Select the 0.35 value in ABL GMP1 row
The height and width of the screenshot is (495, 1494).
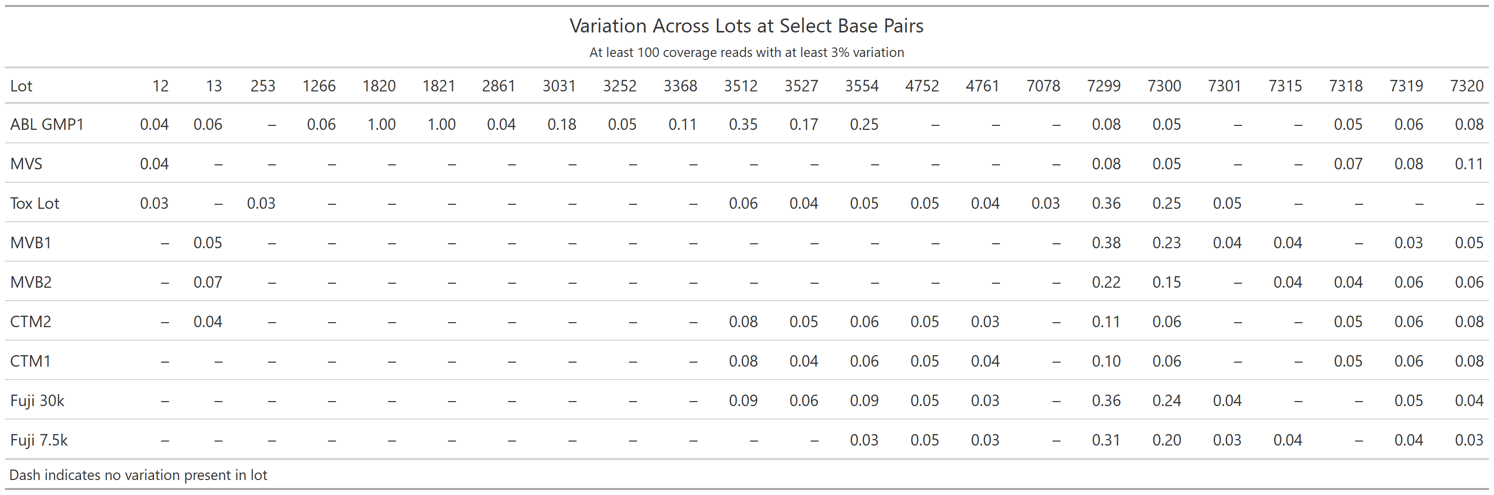pyautogui.click(x=743, y=124)
